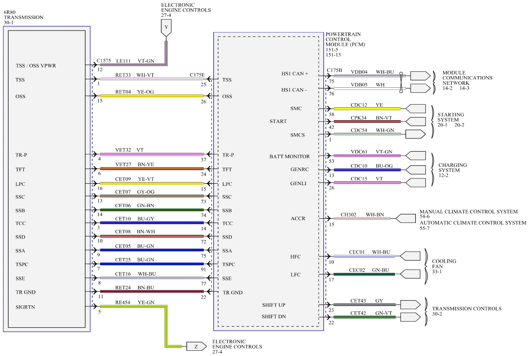The height and width of the screenshot is (356, 529).
Task: Click the LE111 VT-GN wire label
Action: click(135, 61)
